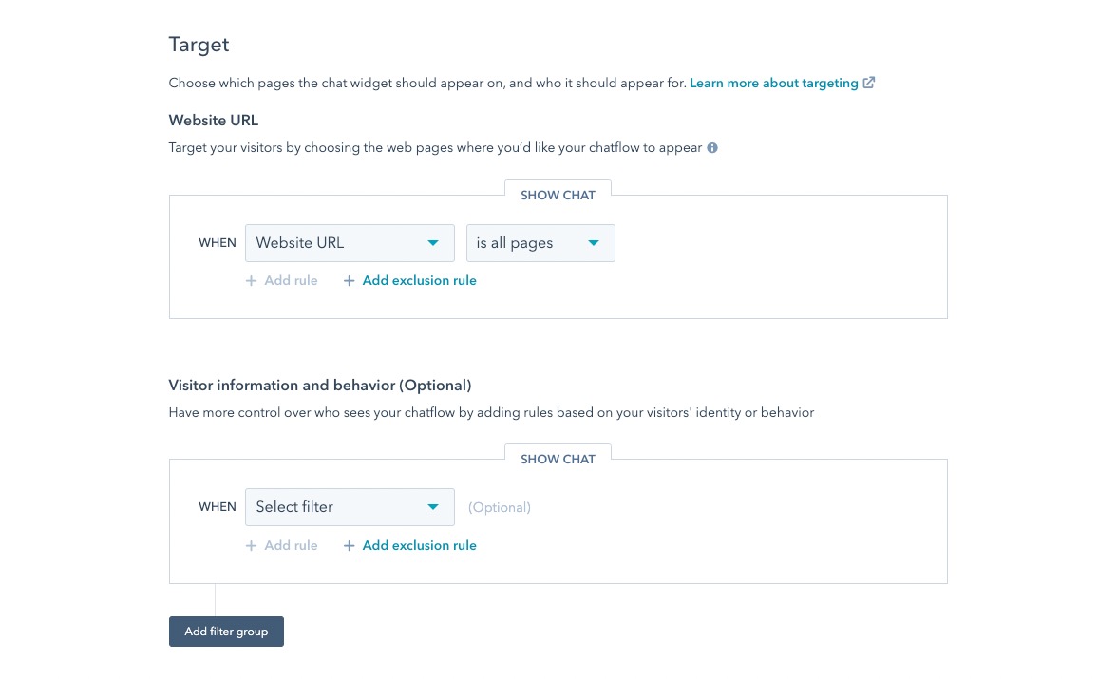The height and width of the screenshot is (679, 1098).
Task: Select SHOW CHAT label above visitor filter rule
Action: pyautogui.click(x=558, y=459)
